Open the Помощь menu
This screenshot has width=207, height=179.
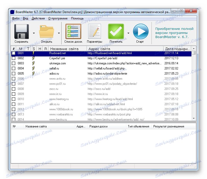point(77,18)
